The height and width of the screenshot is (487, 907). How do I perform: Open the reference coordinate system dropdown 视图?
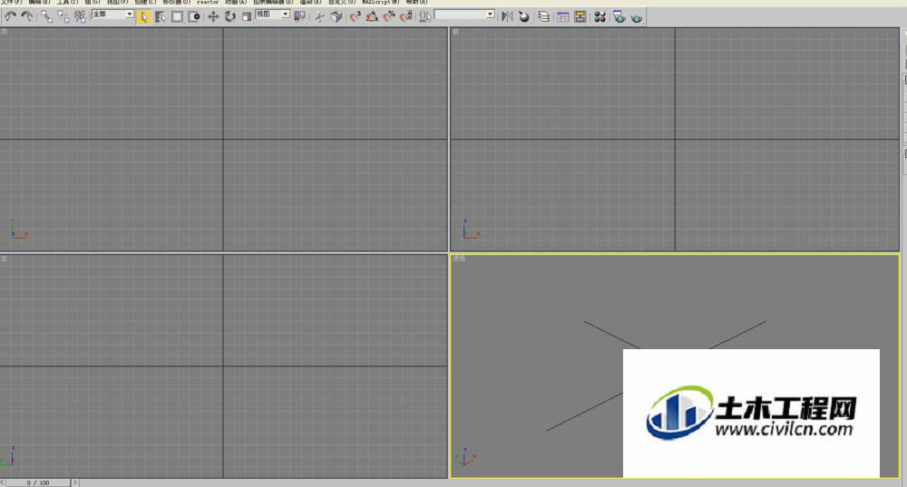pyautogui.click(x=272, y=14)
